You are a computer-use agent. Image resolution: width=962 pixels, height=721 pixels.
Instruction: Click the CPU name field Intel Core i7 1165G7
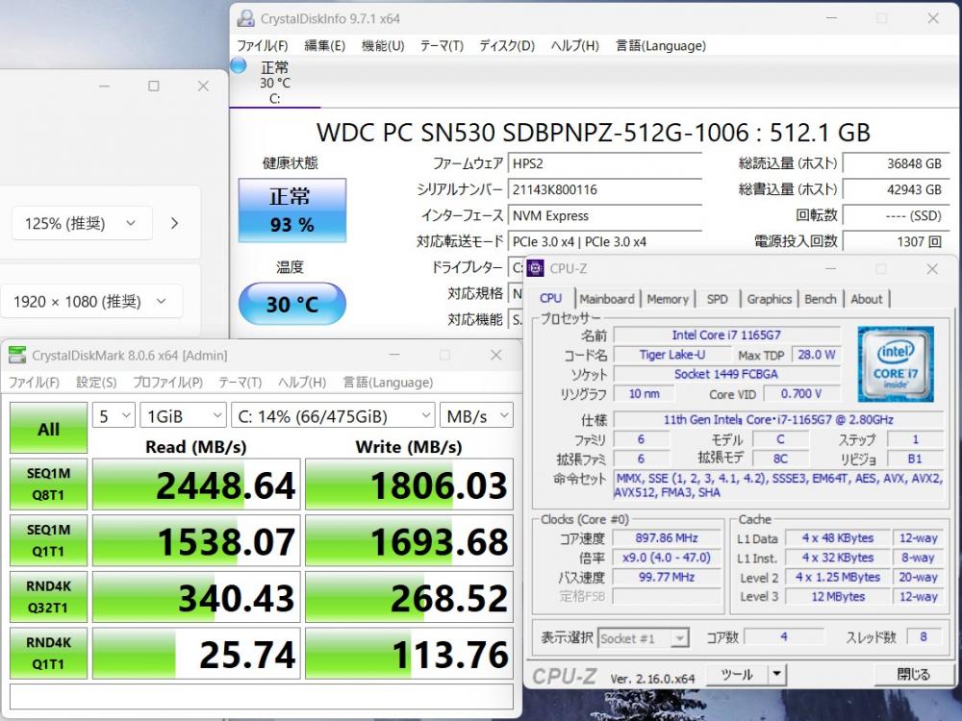[x=726, y=335]
